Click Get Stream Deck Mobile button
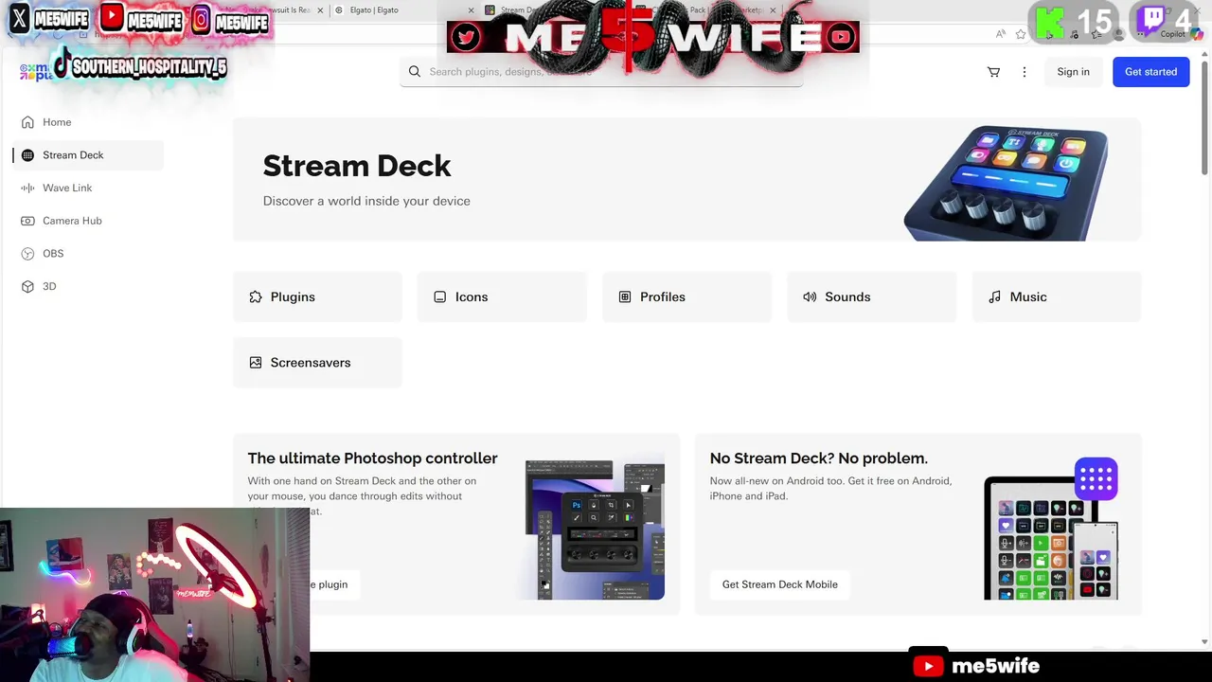The width and height of the screenshot is (1212, 682). pyautogui.click(x=779, y=584)
